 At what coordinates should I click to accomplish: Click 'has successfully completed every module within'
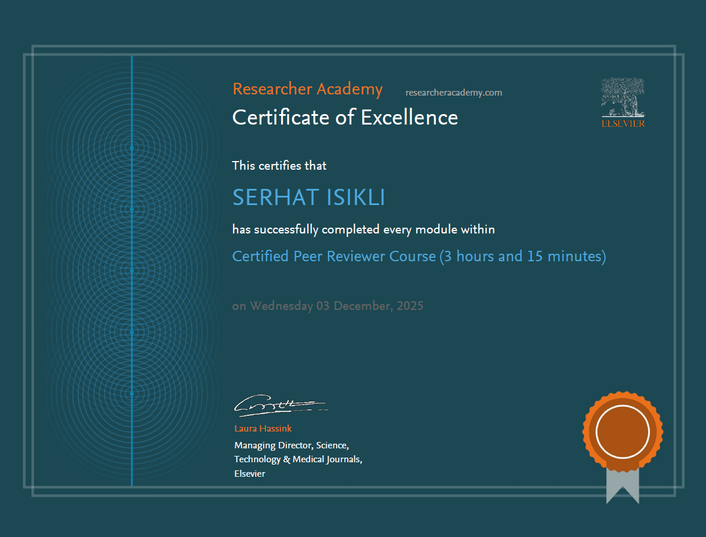pos(363,230)
